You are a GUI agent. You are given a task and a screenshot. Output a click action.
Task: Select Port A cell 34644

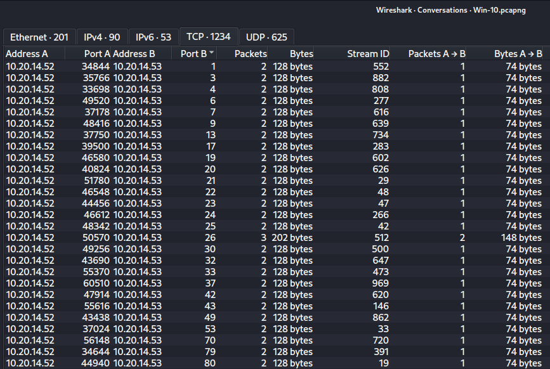(x=96, y=352)
